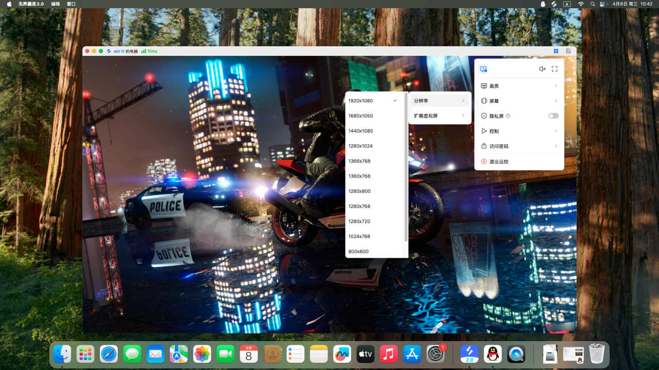Viewport: 659px width, 370px height.
Task: Choose the 1280x720 resolution option
Action: tap(359, 221)
